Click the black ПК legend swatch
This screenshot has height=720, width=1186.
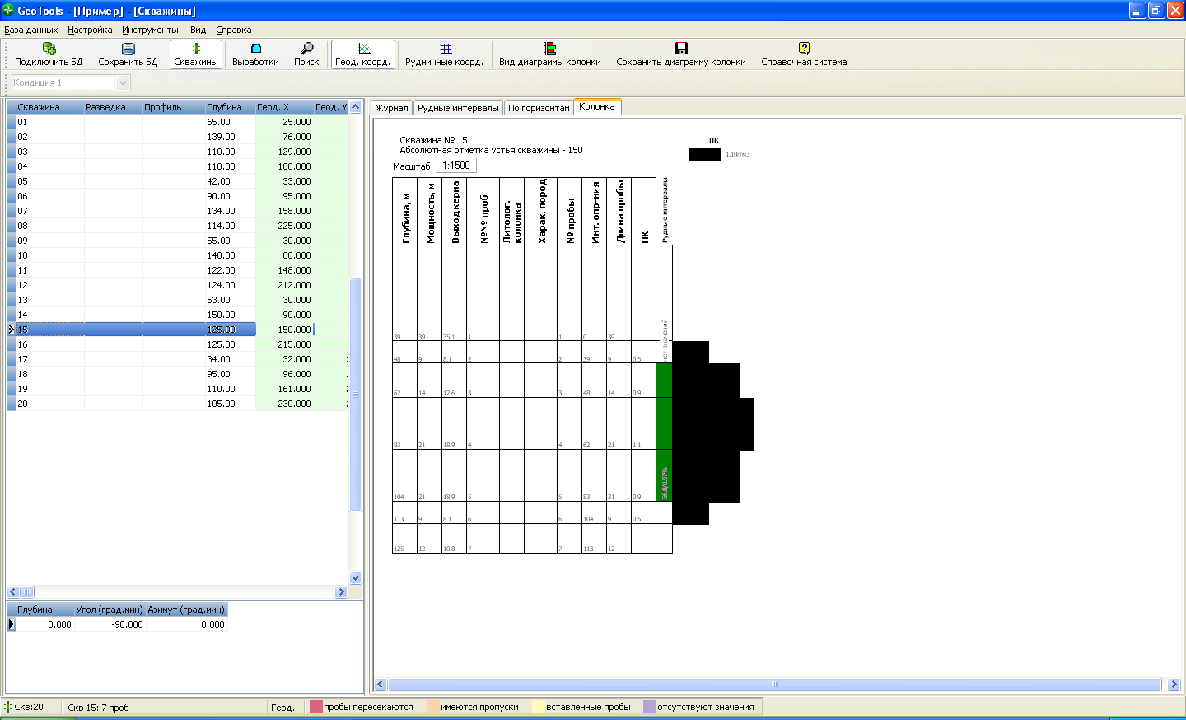pos(705,154)
